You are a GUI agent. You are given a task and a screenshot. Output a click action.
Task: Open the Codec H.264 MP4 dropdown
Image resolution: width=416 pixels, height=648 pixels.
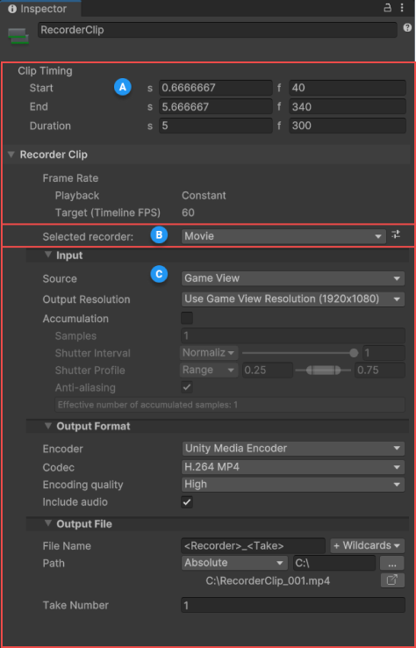[293, 467]
